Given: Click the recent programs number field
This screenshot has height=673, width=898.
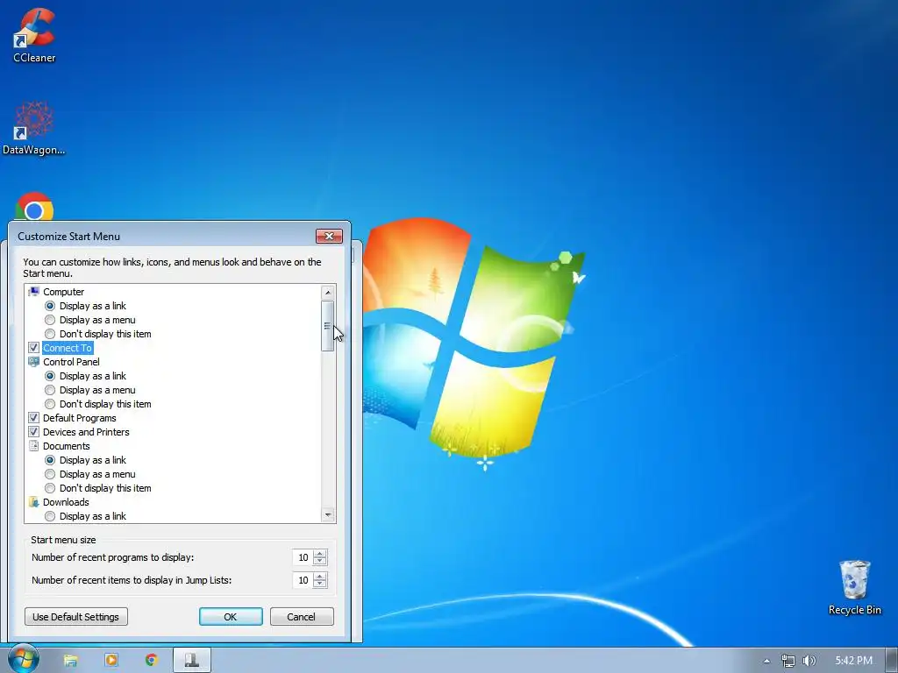Looking at the screenshot, I should [x=303, y=557].
